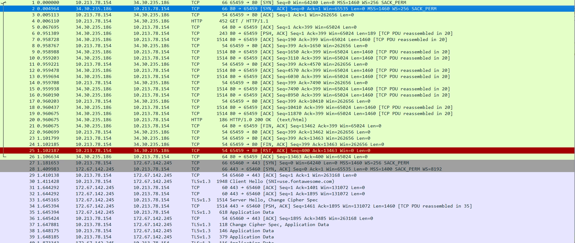
Task: Click packet 17 ACK with Ack=10410
Action: tap(287, 101)
